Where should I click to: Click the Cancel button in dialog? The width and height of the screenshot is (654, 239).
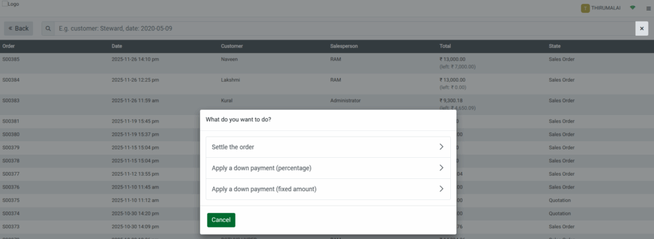coord(221,220)
